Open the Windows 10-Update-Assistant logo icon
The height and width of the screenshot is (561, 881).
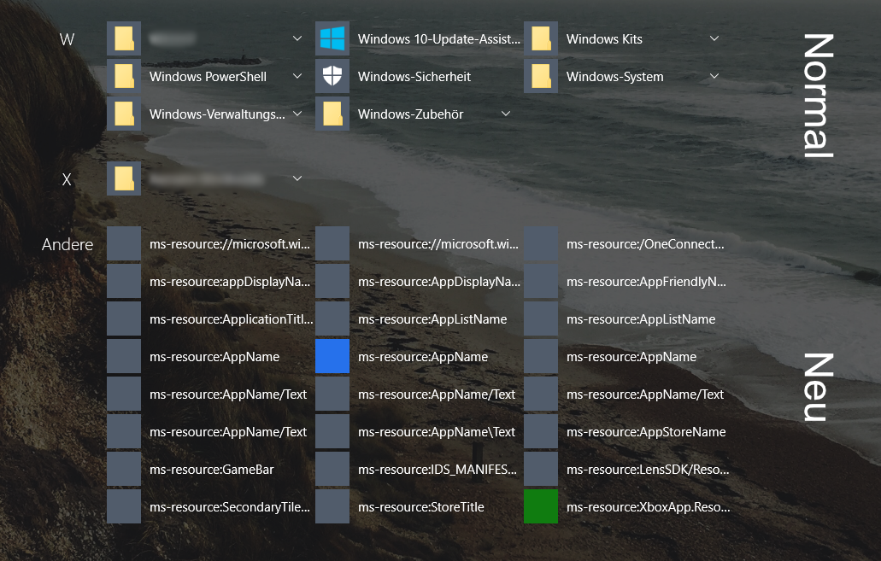coord(332,38)
